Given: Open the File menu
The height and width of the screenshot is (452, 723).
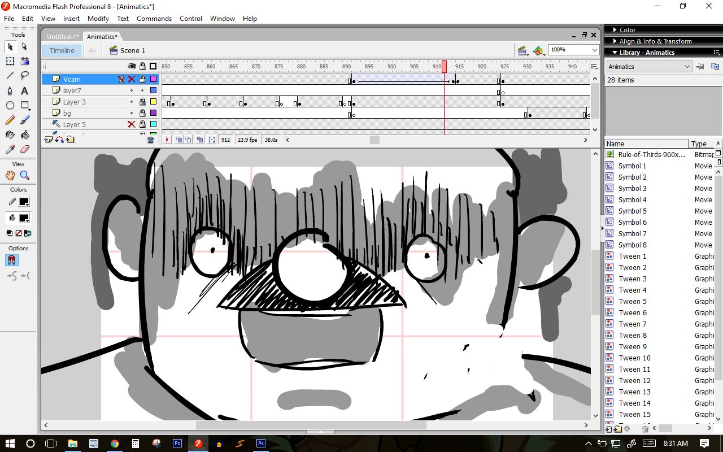Looking at the screenshot, I should point(9,18).
